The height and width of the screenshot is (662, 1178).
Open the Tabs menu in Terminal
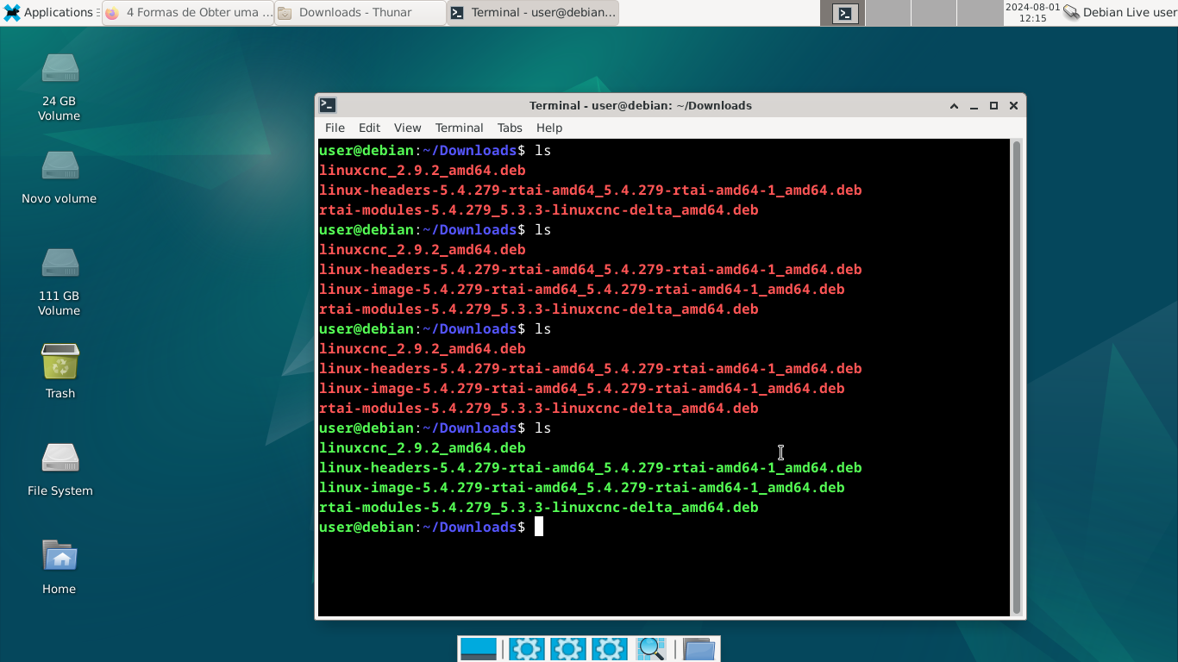point(510,128)
